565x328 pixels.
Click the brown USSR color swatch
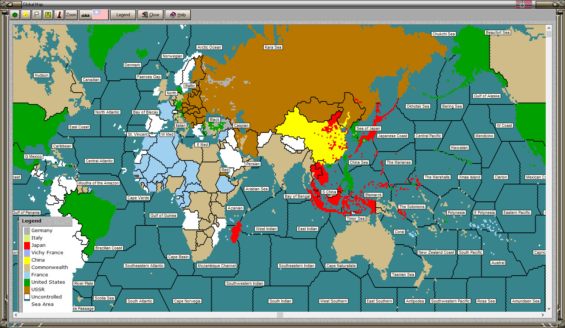[x=27, y=289]
